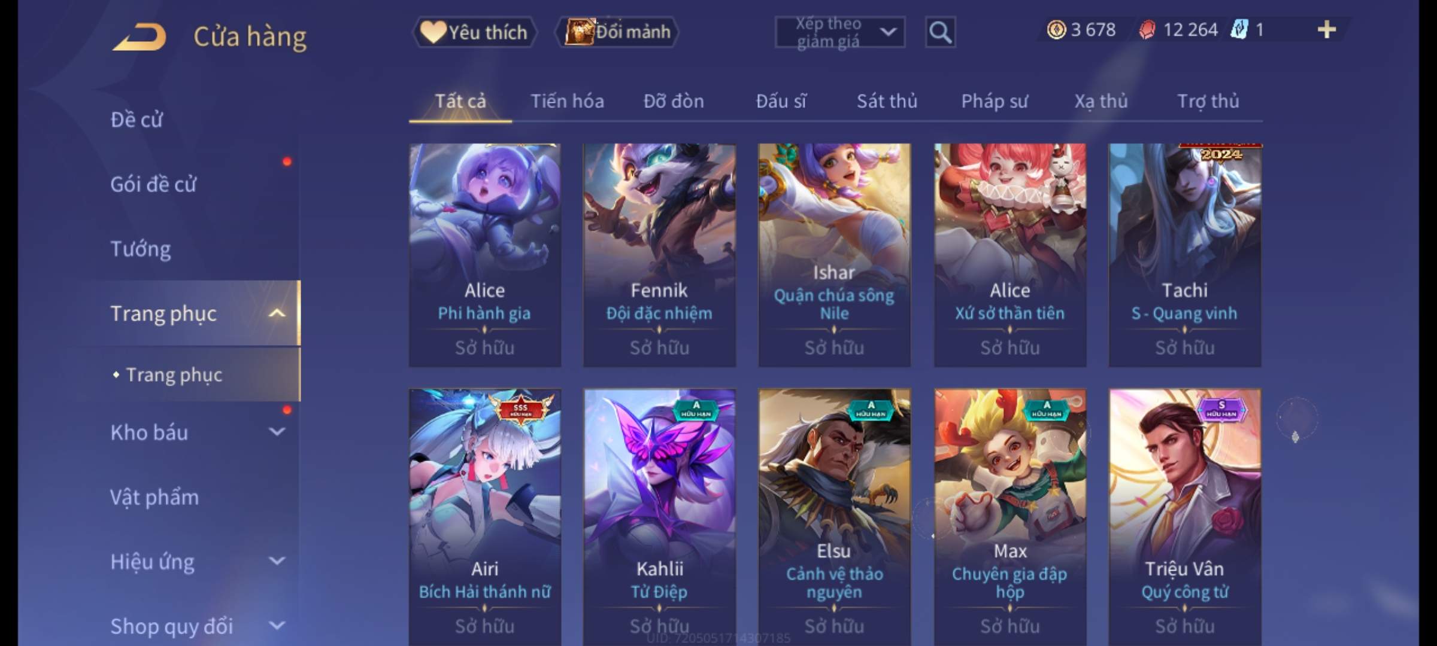Tap the gold coin balance icon
Screen dimensions: 1437x646
(1056, 30)
